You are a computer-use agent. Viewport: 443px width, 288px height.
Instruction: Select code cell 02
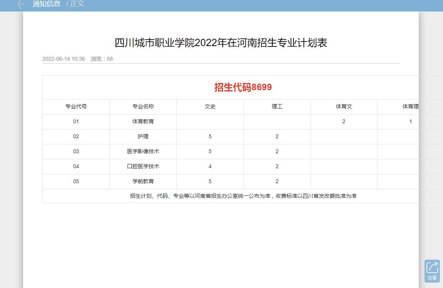(76, 137)
